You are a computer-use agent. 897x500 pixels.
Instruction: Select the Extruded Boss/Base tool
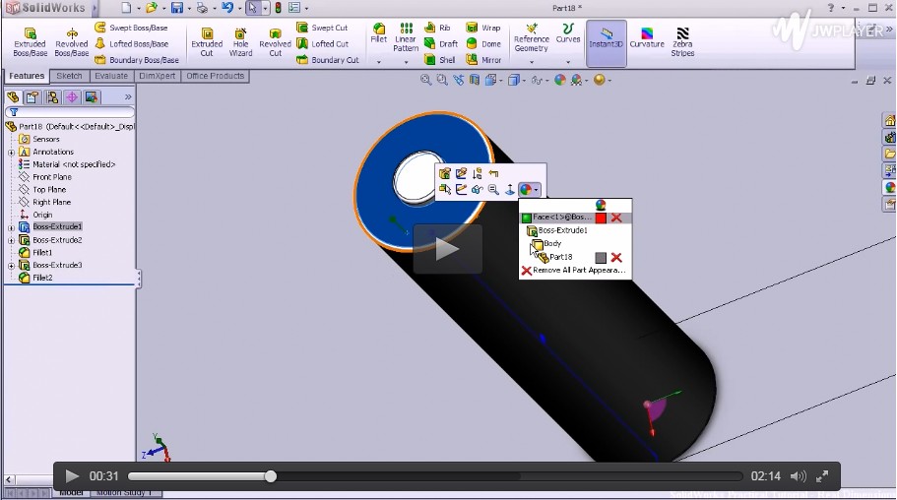[x=30, y=41]
